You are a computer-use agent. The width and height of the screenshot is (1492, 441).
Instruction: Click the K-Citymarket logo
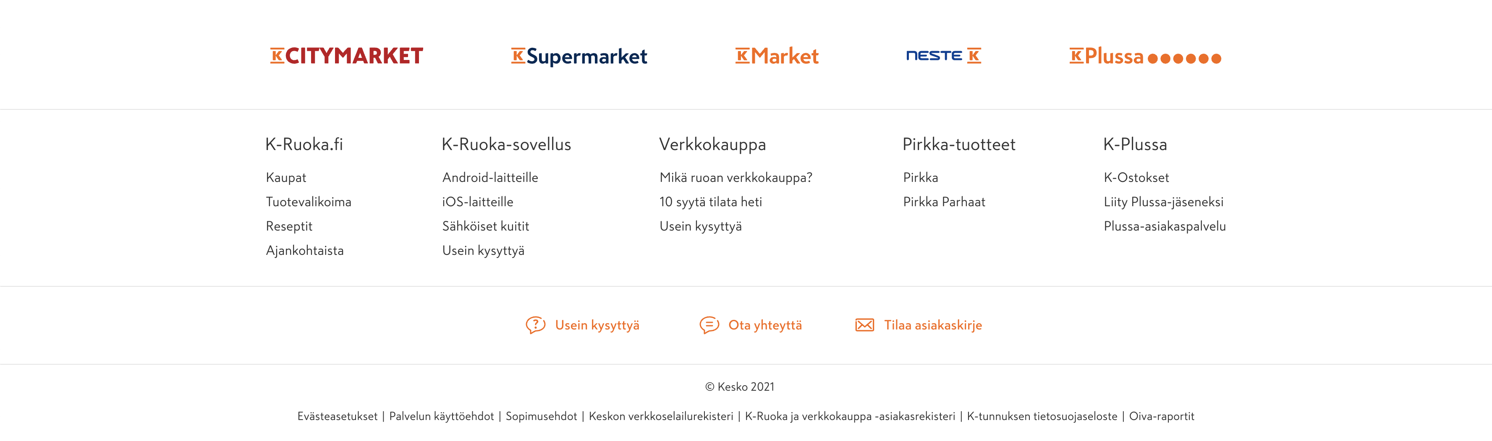[346, 56]
